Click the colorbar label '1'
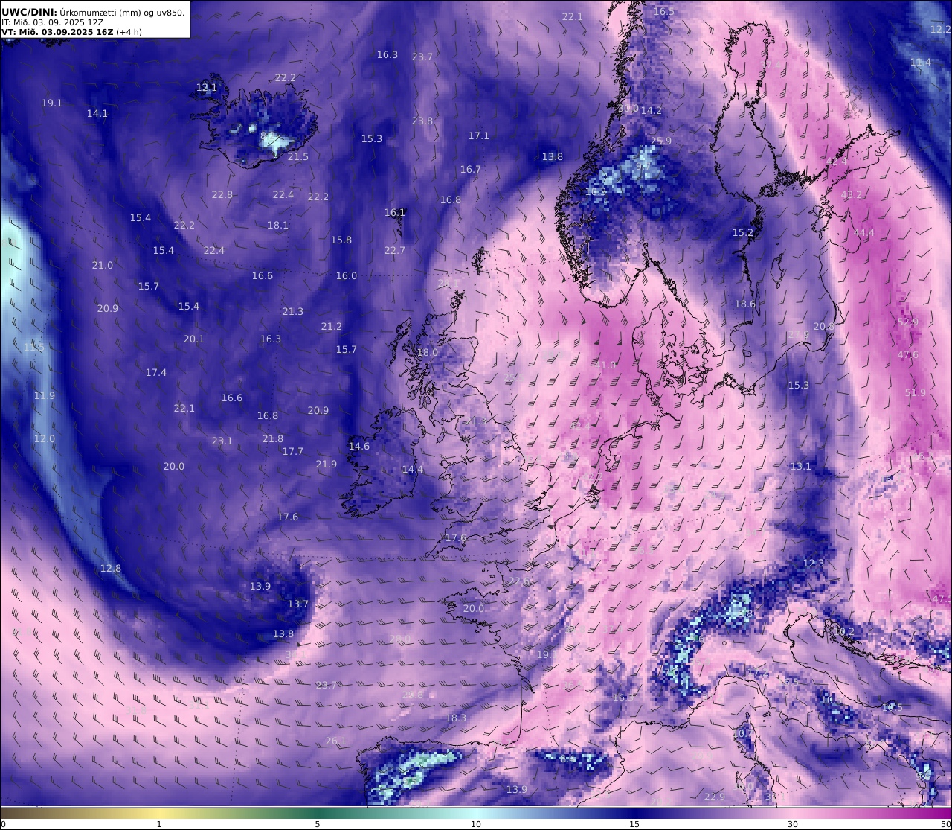The width and height of the screenshot is (952, 830). click(x=159, y=824)
